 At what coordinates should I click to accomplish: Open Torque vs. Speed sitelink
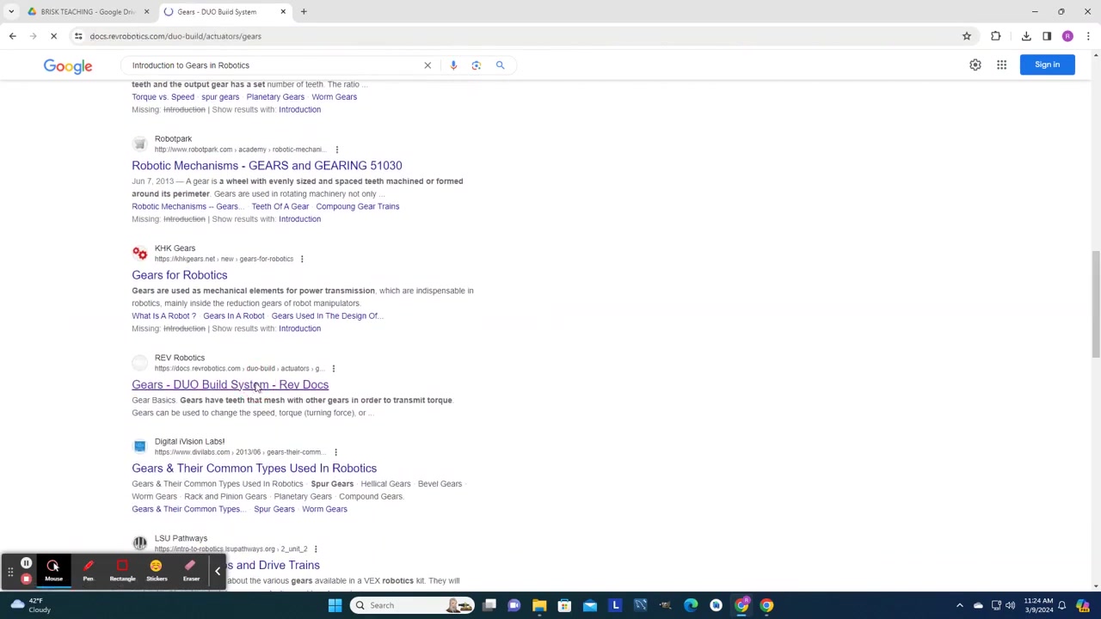(x=163, y=97)
